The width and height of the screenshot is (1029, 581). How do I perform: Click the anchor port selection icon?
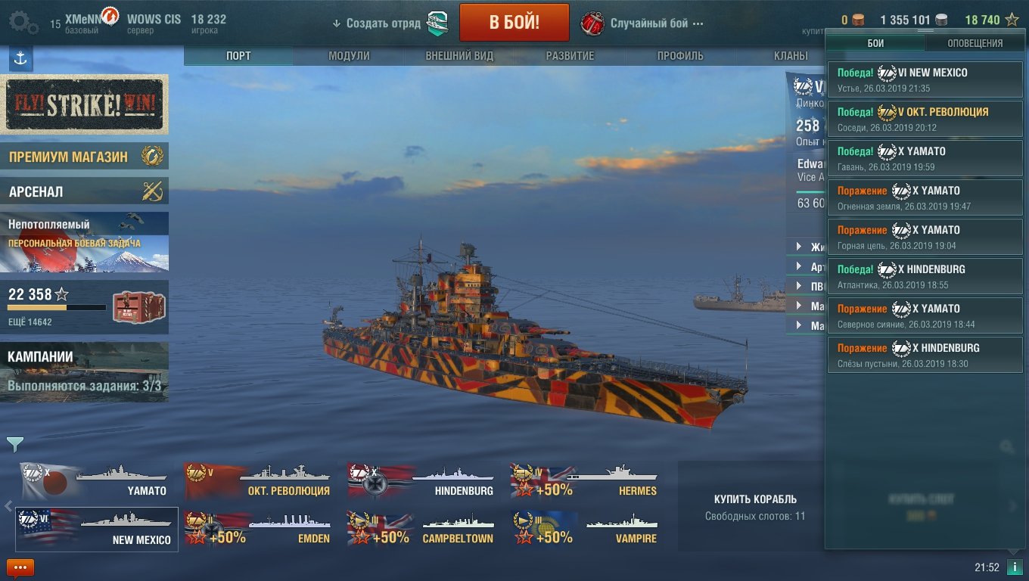(20, 58)
